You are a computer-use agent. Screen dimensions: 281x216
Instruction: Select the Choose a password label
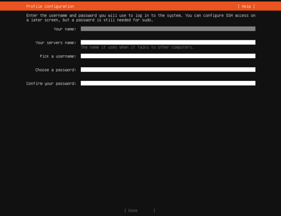[55, 70]
